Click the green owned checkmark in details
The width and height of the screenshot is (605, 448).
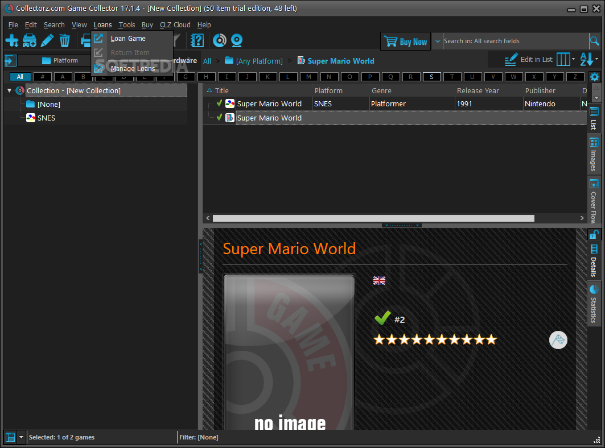pos(382,318)
